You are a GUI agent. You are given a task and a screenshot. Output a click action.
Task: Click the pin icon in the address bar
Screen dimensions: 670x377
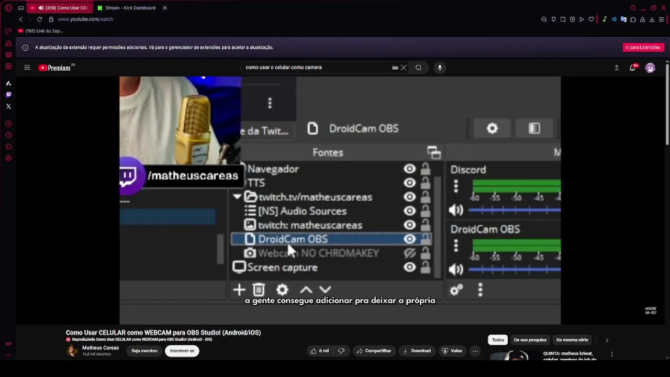(553, 19)
